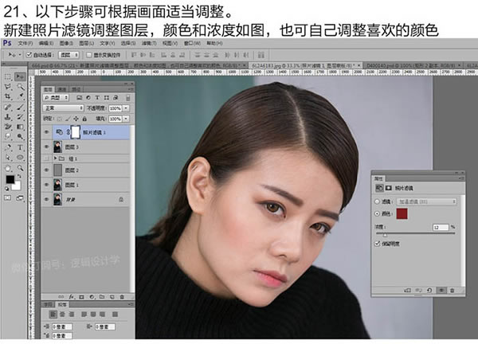
Task: Lock all padlock icon in Layers panel
Action: (84, 119)
